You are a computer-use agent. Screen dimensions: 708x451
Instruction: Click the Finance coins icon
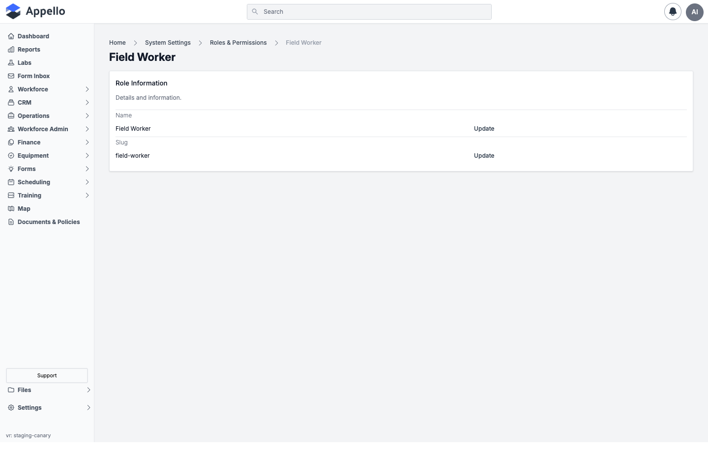coord(11,142)
